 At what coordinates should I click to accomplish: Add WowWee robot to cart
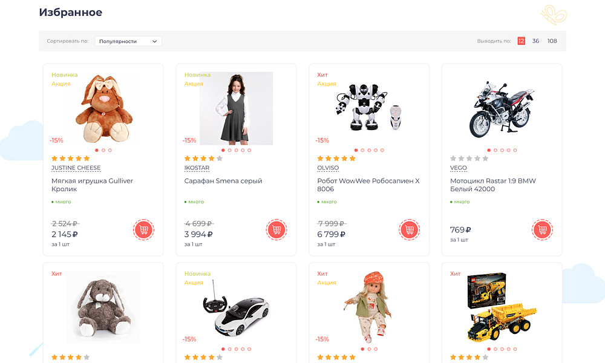(x=410, y=230)
